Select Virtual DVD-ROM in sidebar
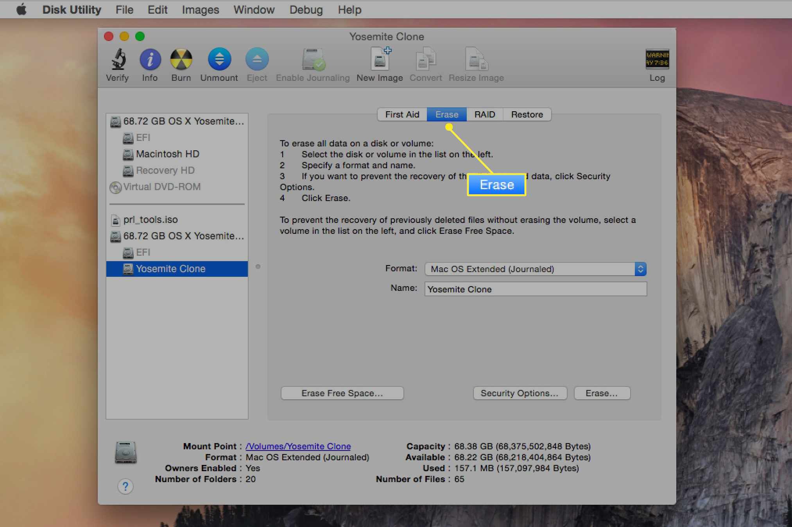792x527 pixels. tap(177, 187)
